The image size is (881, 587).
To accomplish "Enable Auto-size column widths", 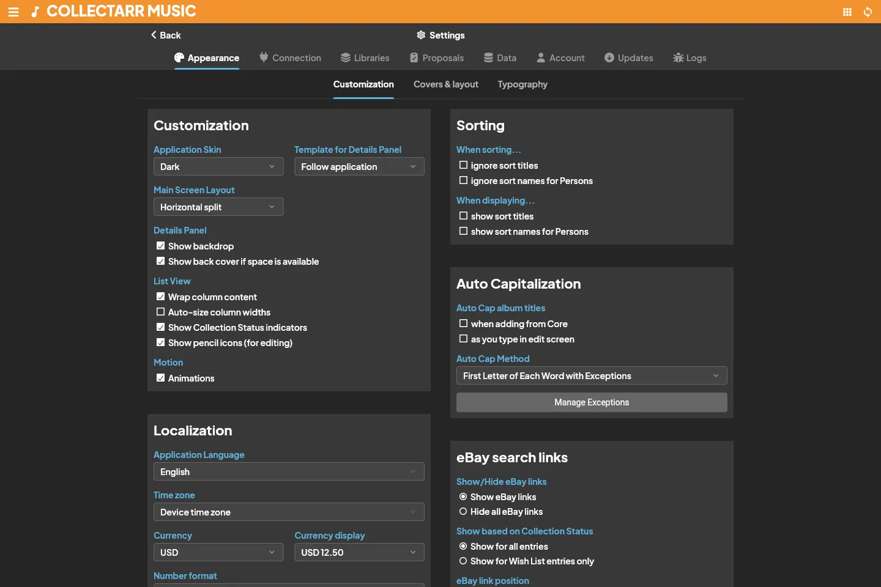I will 160,312.
